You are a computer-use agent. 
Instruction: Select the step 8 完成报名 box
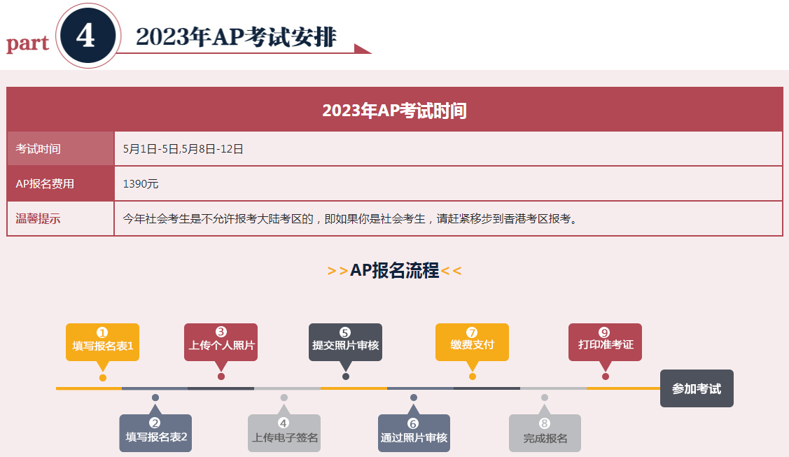point(545,433)
